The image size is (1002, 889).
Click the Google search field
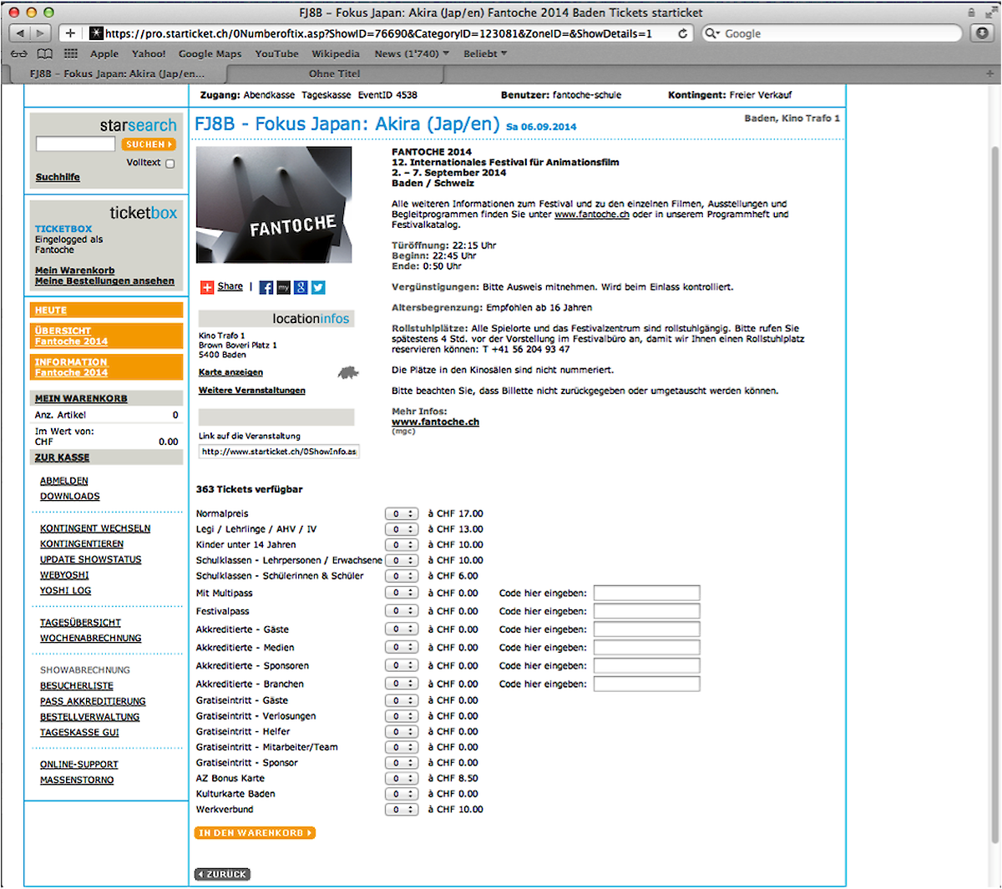click(x=832, y=33)
